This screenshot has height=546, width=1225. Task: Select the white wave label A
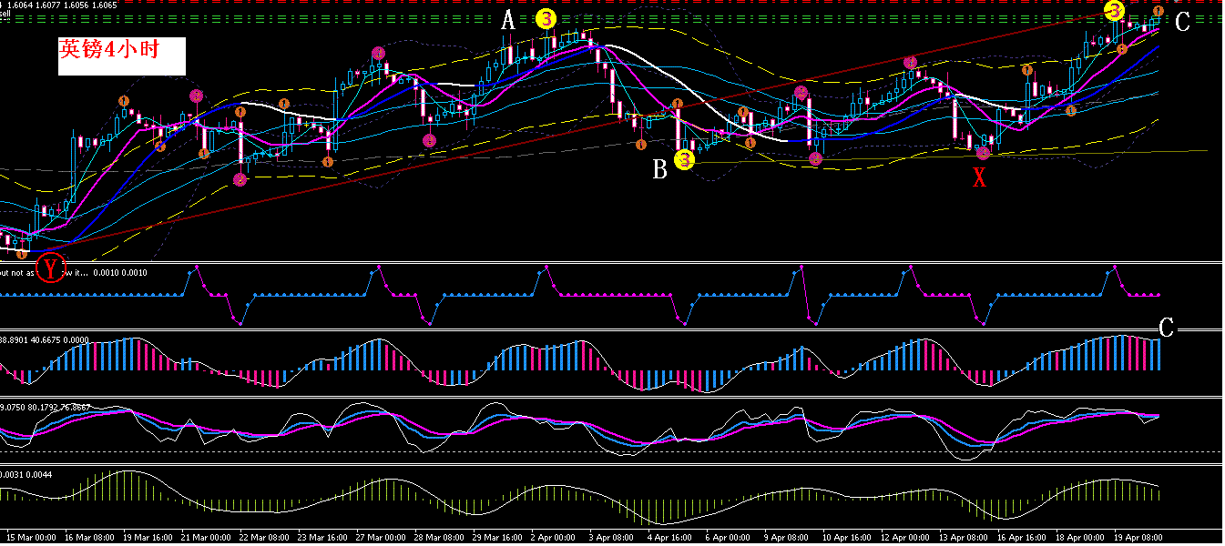point(509,21)
